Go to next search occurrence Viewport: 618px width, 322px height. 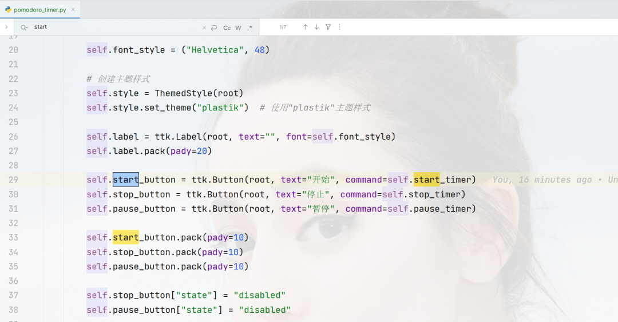click(x=316, y=27)
